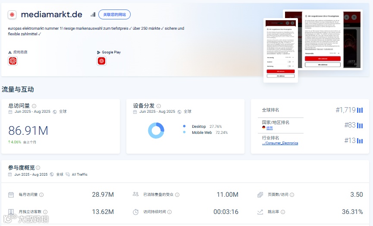This screenshot has width=373, height=226.
Task: Open the mobile website screenshot thumbnail
Action: (x=281, y=50)
